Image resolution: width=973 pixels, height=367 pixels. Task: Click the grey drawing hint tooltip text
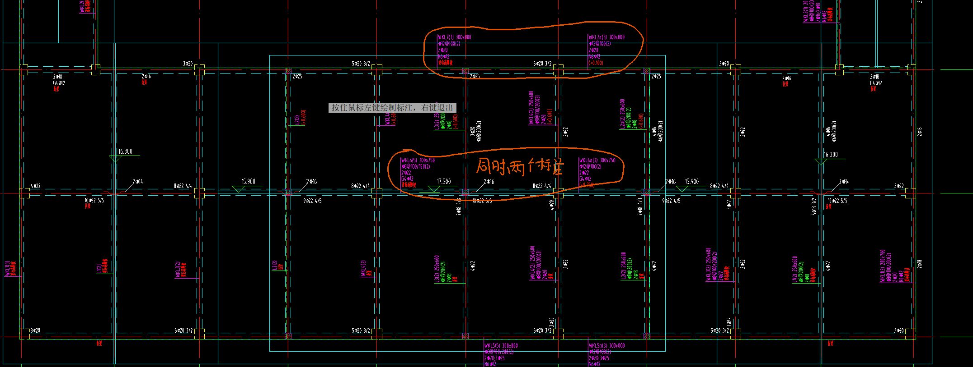coord(392,108)
